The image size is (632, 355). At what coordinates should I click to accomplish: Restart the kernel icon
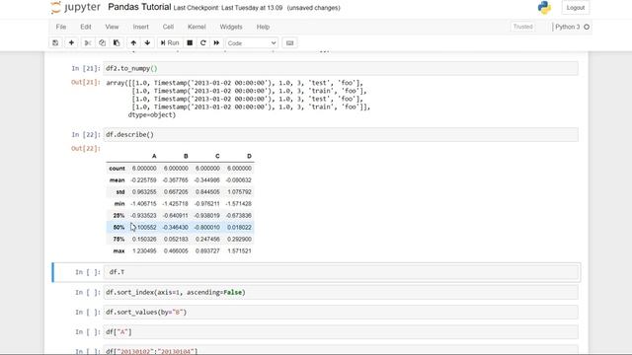(x=203, y=42)
